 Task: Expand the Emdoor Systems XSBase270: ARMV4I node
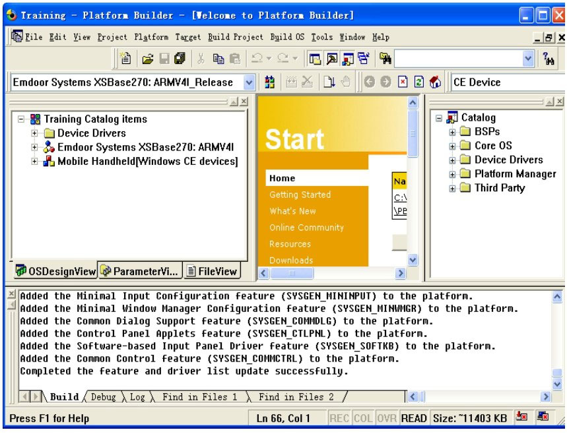coord(34,147)
